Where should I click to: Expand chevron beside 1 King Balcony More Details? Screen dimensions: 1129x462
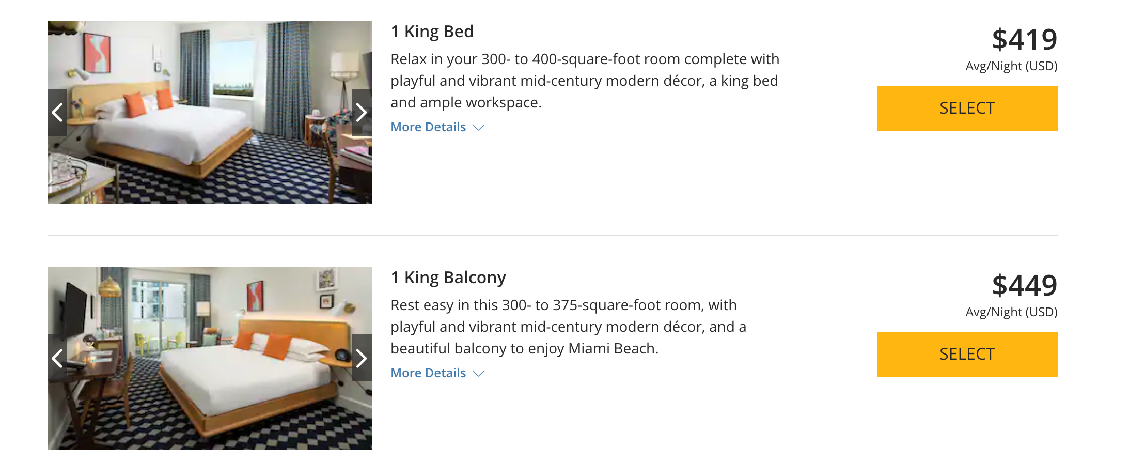pyautogui.click(x=479, y=374)
